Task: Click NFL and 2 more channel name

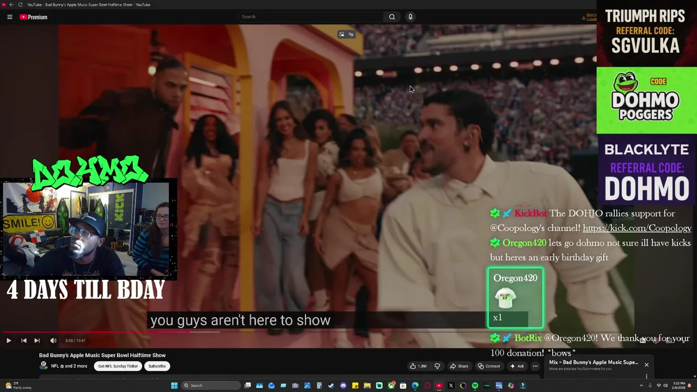Action: tap(69, 366)
